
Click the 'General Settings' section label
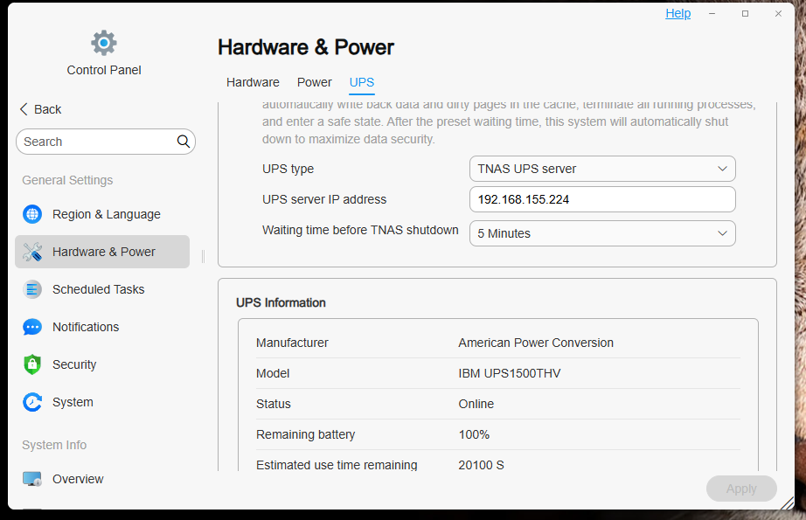click(x=67, y=180)
